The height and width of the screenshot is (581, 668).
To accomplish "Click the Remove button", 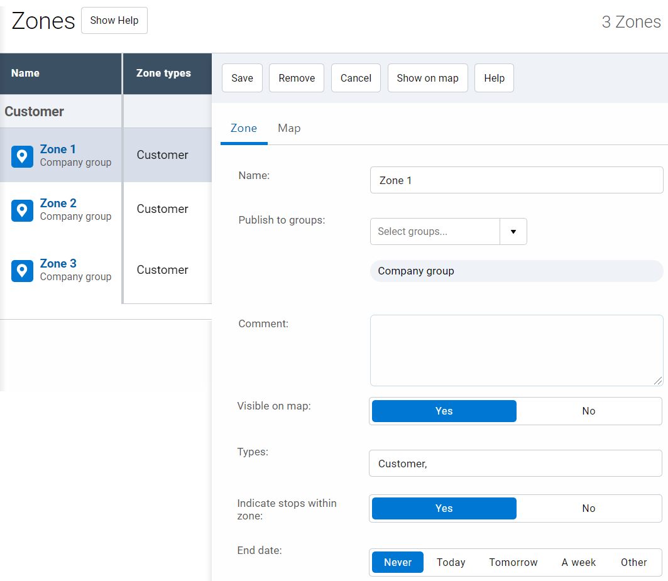I will click(x=297, y=78).
